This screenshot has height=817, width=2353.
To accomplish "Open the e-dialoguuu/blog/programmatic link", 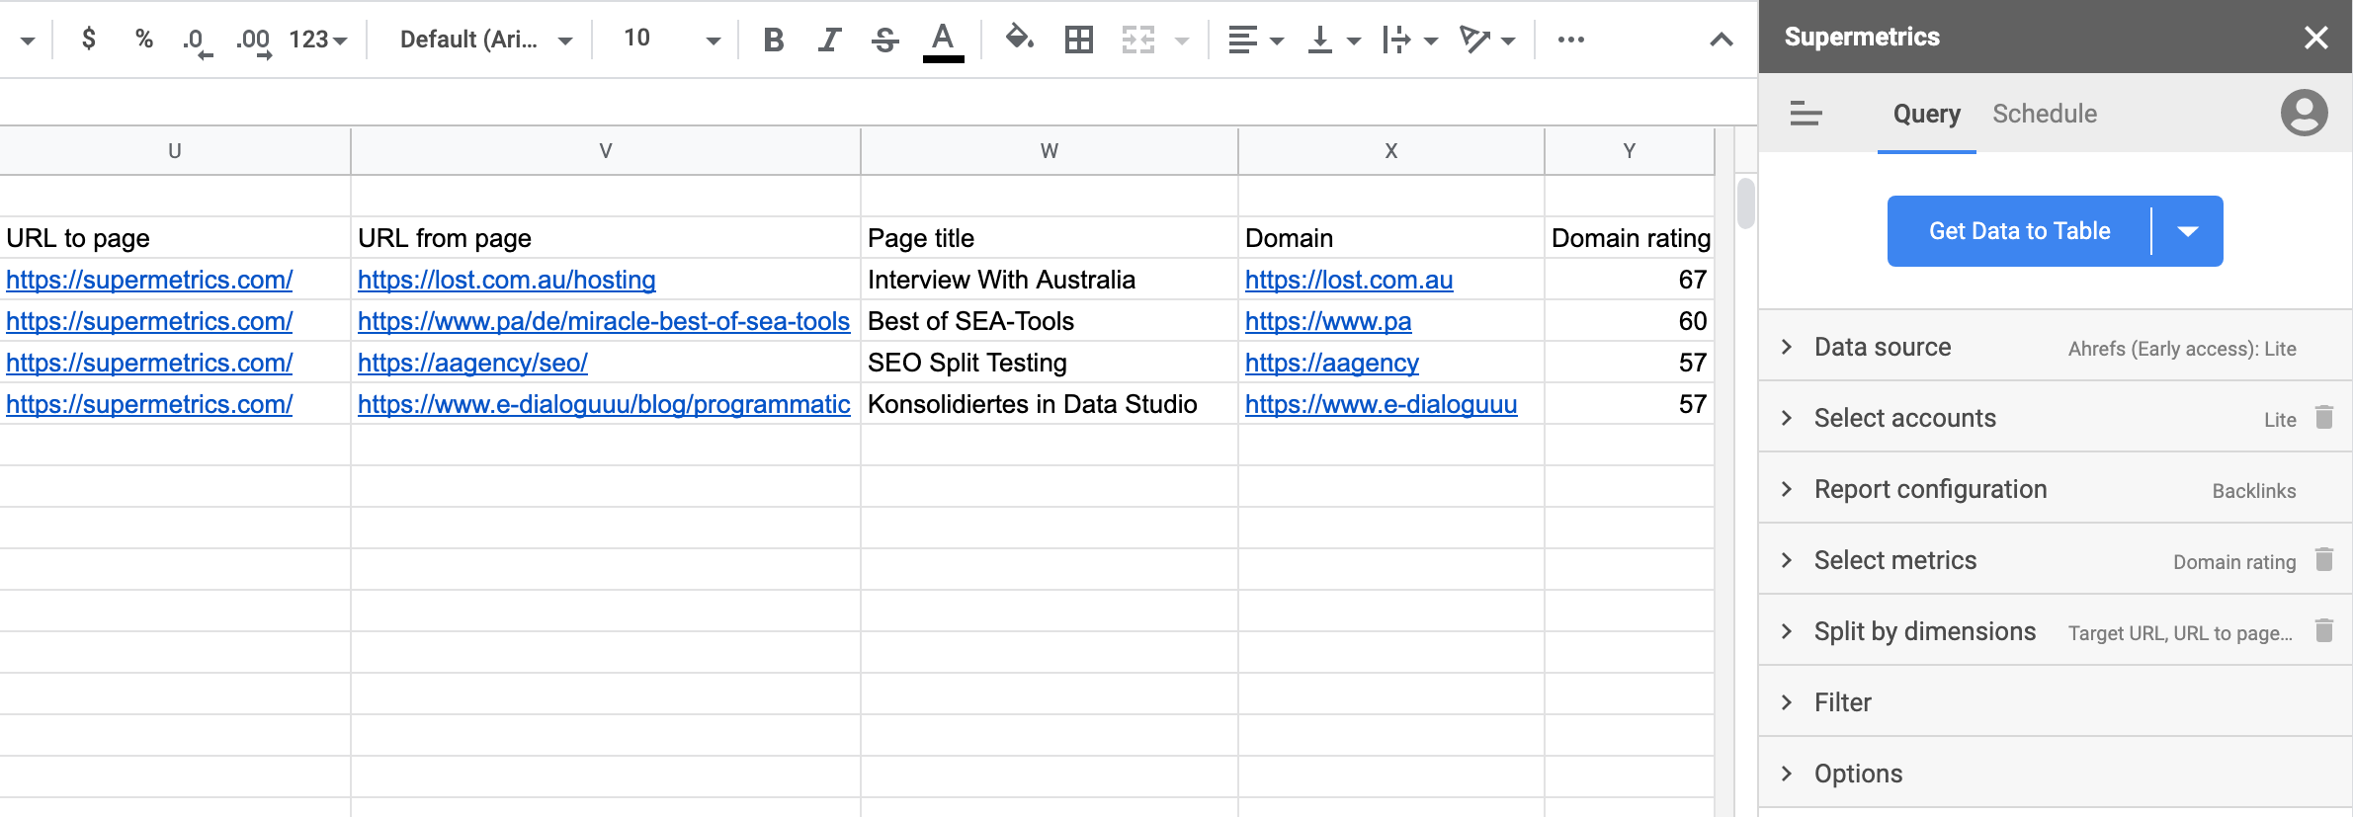I will [x=604, y=404].
